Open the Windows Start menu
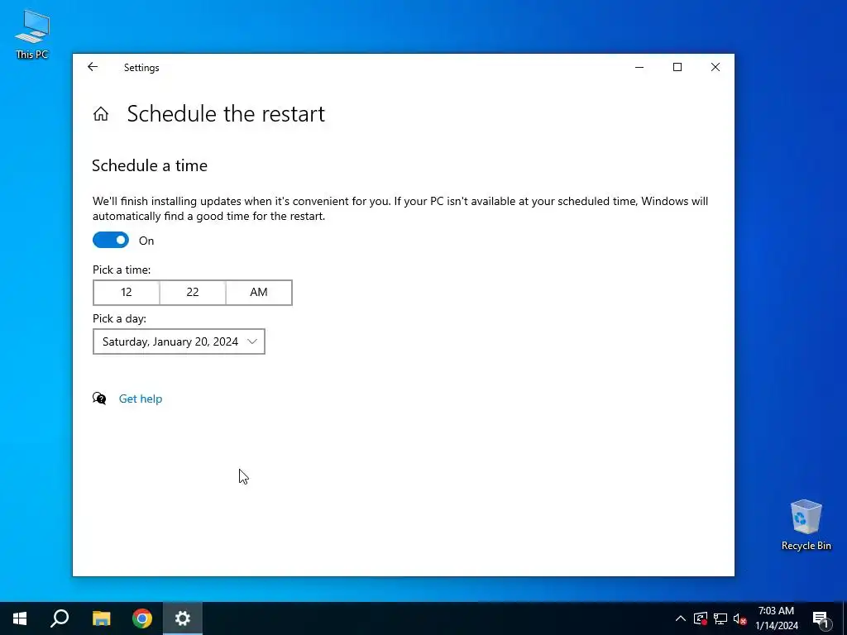This screenshot has width=847, height=635. tap(20, 618)
